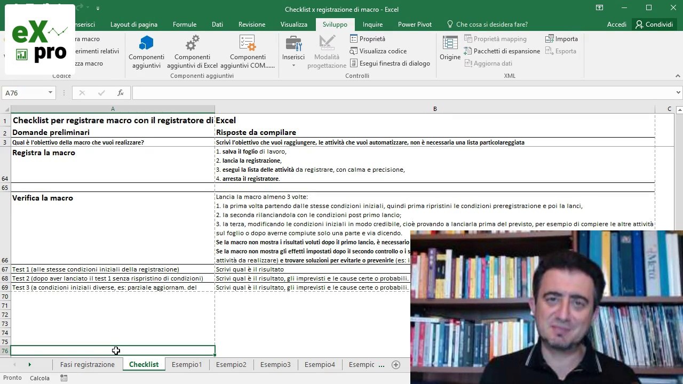Click Pacchetti di espansione
This screenshot has width=683, height=384.
(x=502, y=51)
